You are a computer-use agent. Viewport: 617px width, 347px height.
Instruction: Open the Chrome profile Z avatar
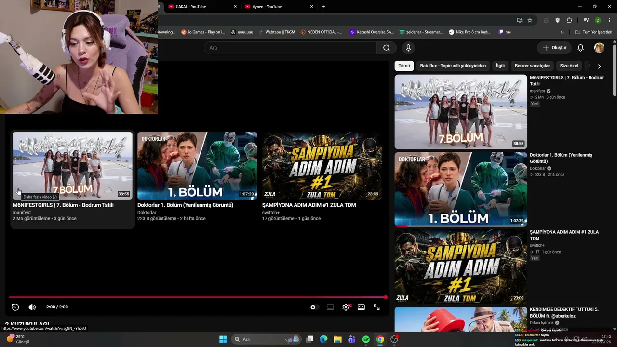click(598, 20)
